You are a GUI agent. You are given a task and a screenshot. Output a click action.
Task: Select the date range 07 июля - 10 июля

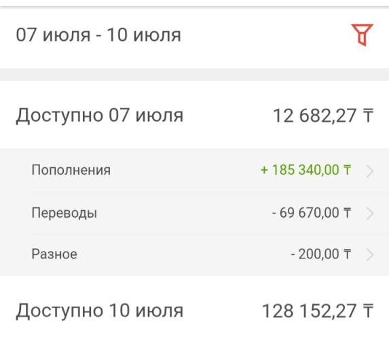(98, 35)
